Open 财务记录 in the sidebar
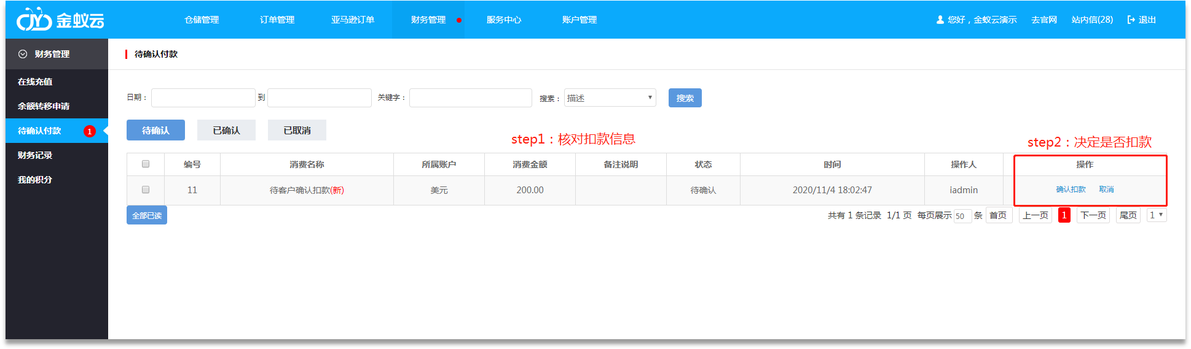 pos(35,155)
